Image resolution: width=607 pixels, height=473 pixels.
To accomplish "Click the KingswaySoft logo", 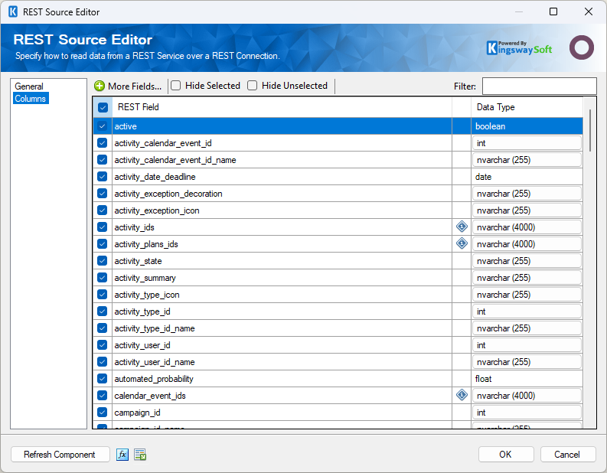I will pos(519,48).
